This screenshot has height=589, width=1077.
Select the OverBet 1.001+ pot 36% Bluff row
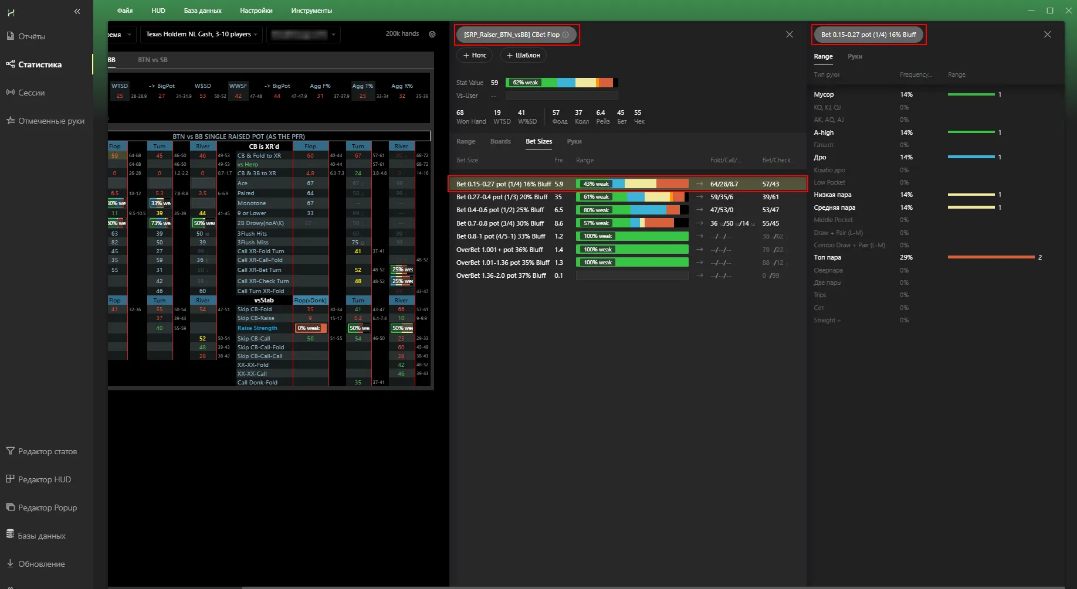click(x=628, y=250)
